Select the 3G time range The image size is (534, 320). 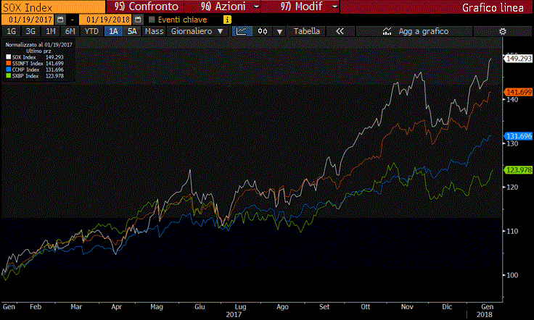coord(30,31)
